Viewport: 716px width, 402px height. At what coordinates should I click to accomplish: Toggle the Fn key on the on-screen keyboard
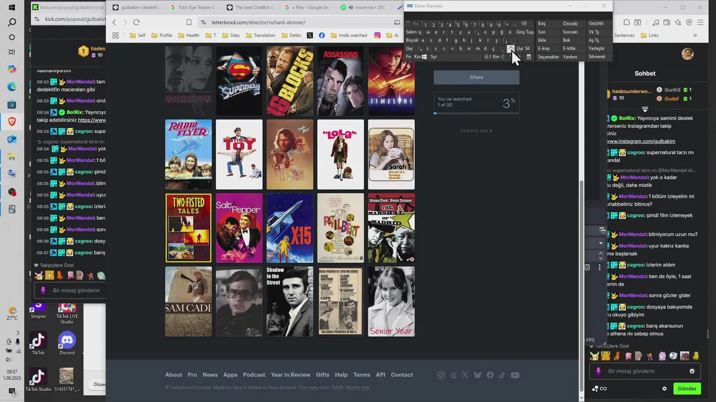(408, 57)
